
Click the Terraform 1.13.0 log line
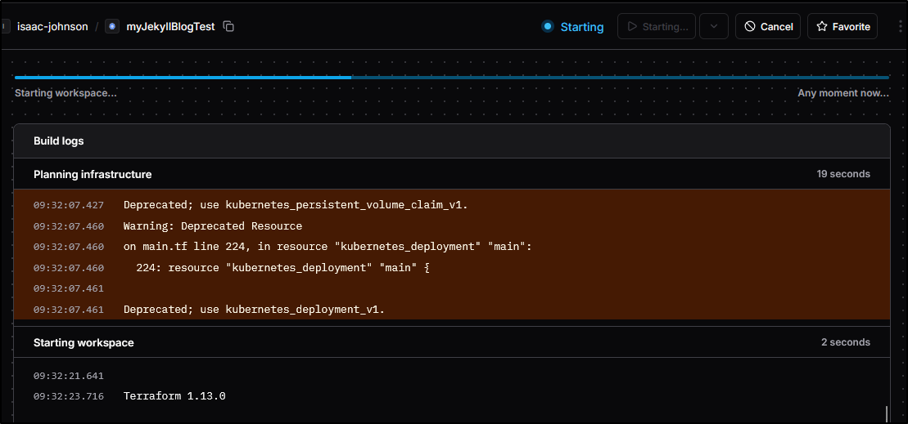click(x=174, y=396)
